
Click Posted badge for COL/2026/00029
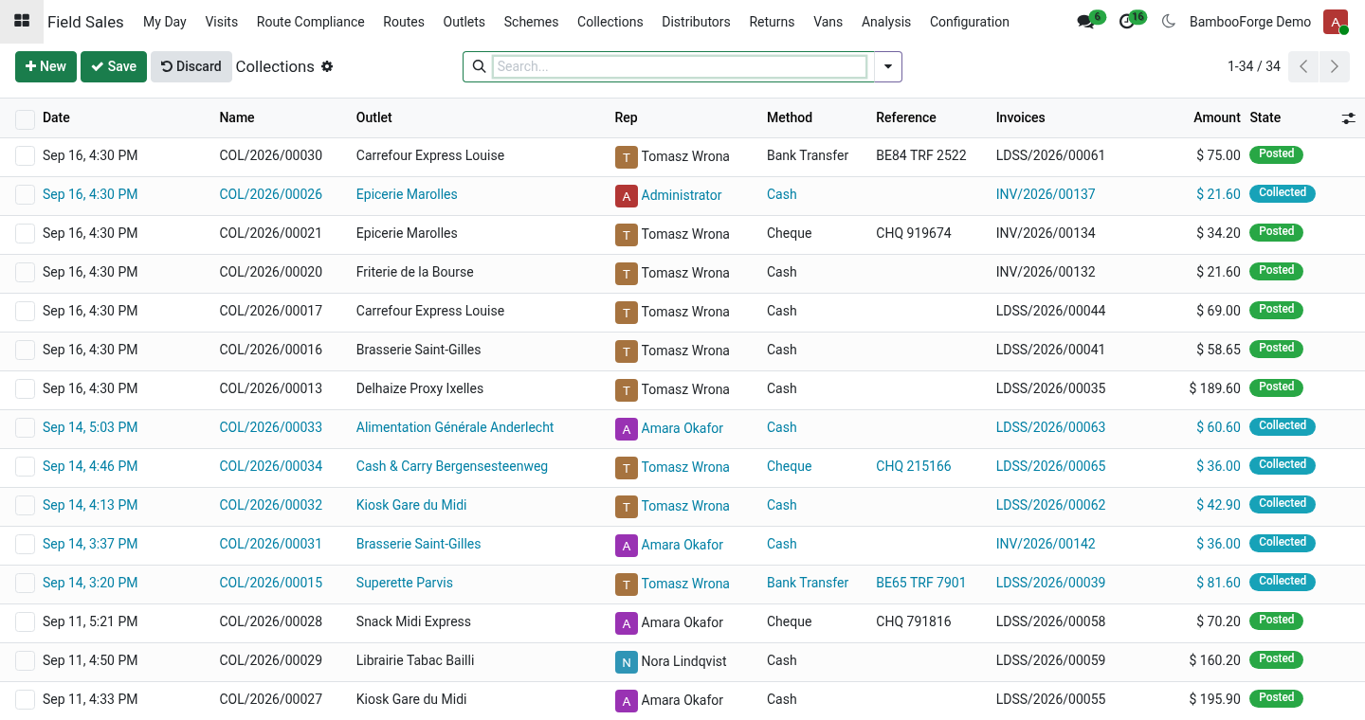(1276, 658)
